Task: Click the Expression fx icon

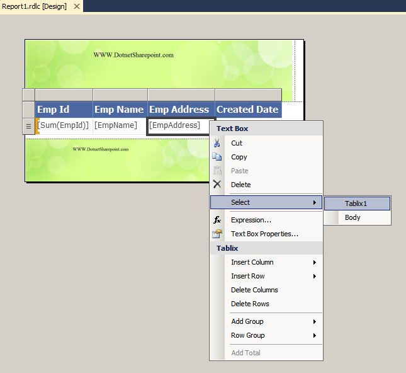Action: tap(217, 220)
